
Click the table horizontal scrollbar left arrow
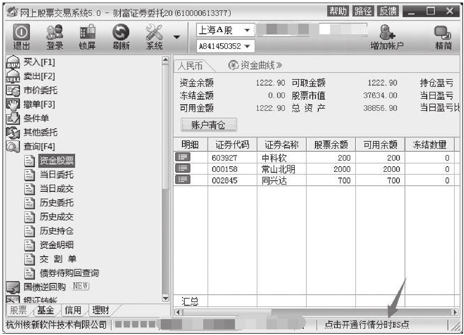(x=178, y=312)
